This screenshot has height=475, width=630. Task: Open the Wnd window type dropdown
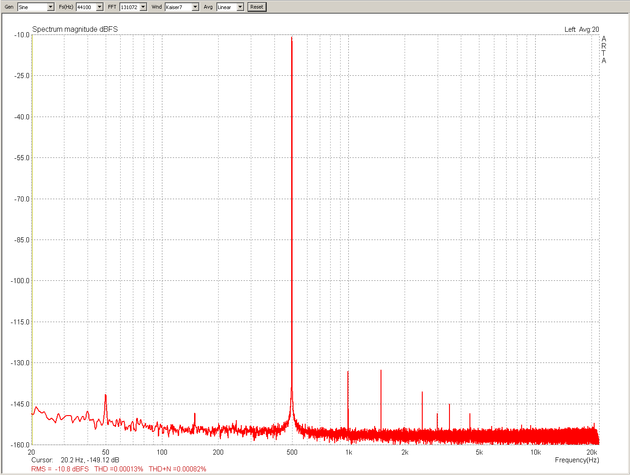(195, 7)
